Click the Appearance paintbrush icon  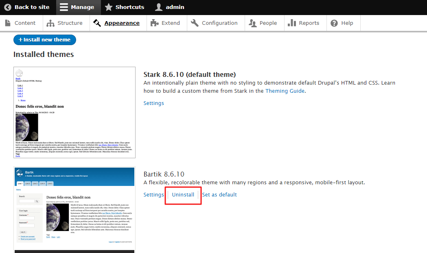(x=97, y=23)
